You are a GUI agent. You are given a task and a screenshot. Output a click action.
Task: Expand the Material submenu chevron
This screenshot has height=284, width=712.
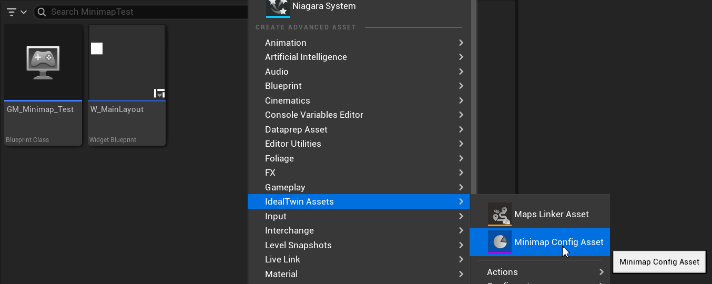coord(461,274)
